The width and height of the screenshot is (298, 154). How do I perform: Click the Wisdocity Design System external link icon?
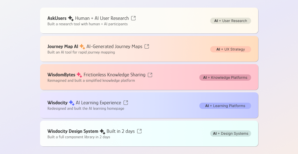pyautogui.click(x=139, y=131)
